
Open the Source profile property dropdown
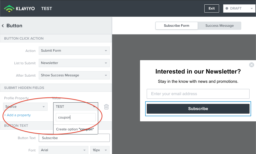coord(25,107)
